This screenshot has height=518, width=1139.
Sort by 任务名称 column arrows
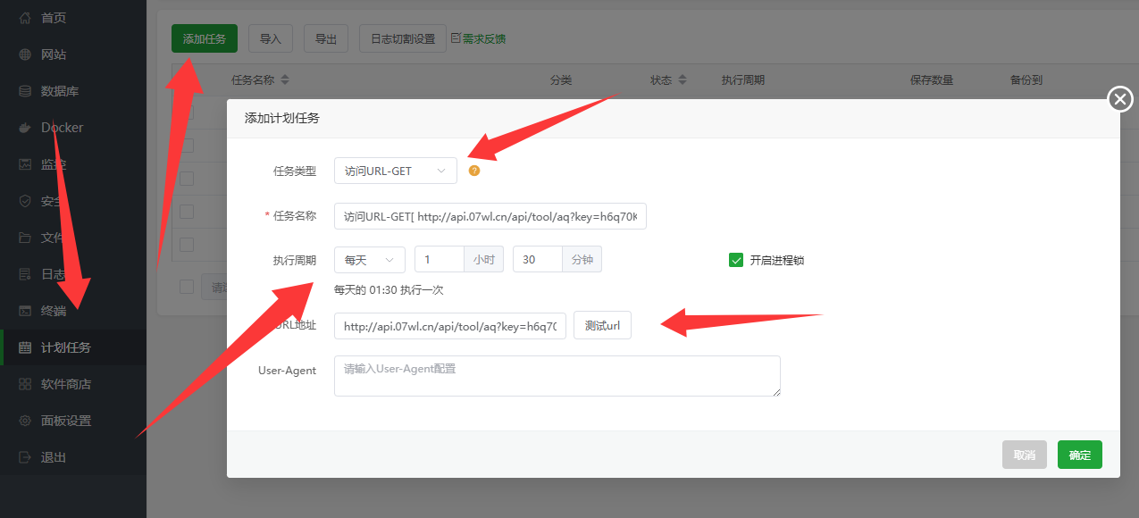point(285,80)
